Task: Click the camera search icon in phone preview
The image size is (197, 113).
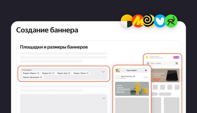Action: tap(177, 63)
